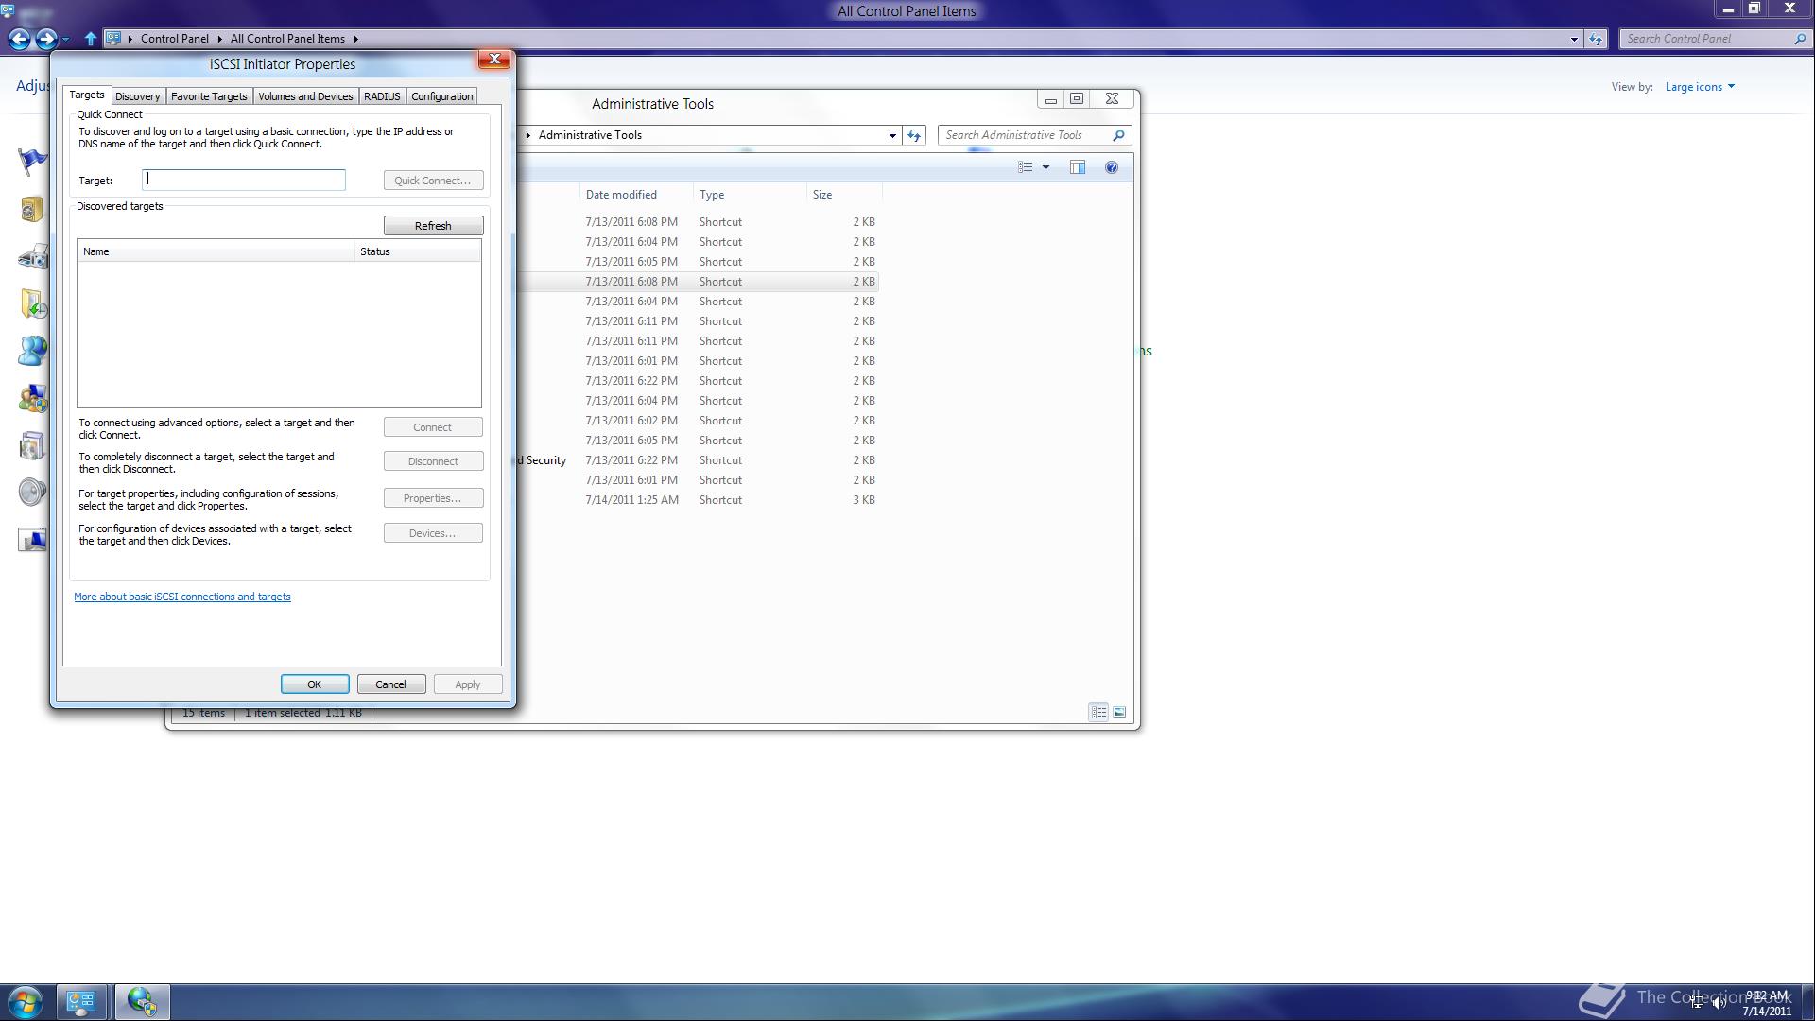Click the Start orb on the taskbar
The width and height of the screenshot is (1815, 1021).
tap(25, 1001)
